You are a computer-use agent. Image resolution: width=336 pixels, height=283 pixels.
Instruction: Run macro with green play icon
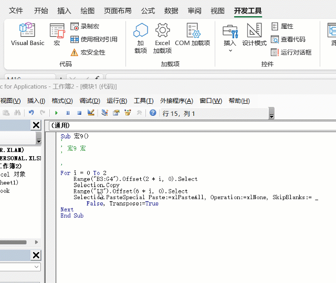57,113
